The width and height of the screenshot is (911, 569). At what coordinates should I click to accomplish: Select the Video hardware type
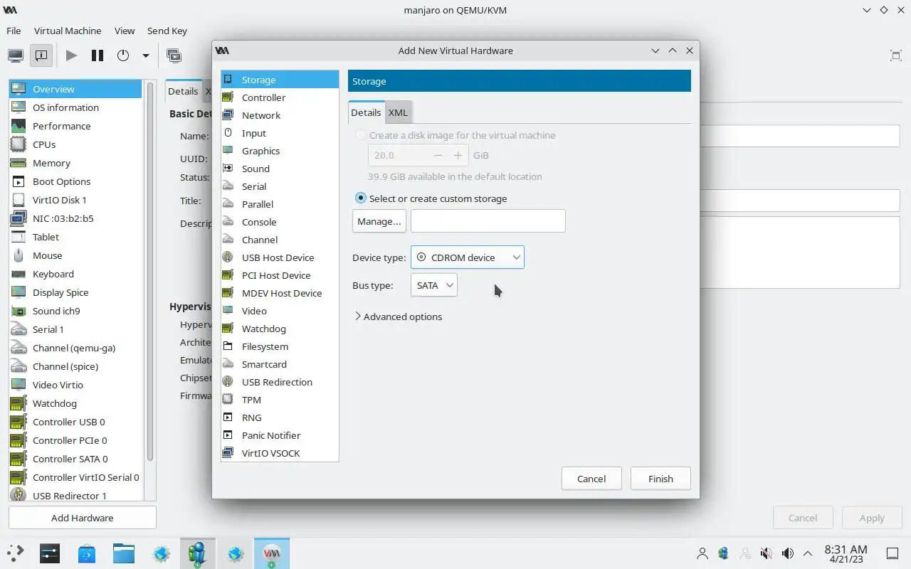tap(280, 311)
